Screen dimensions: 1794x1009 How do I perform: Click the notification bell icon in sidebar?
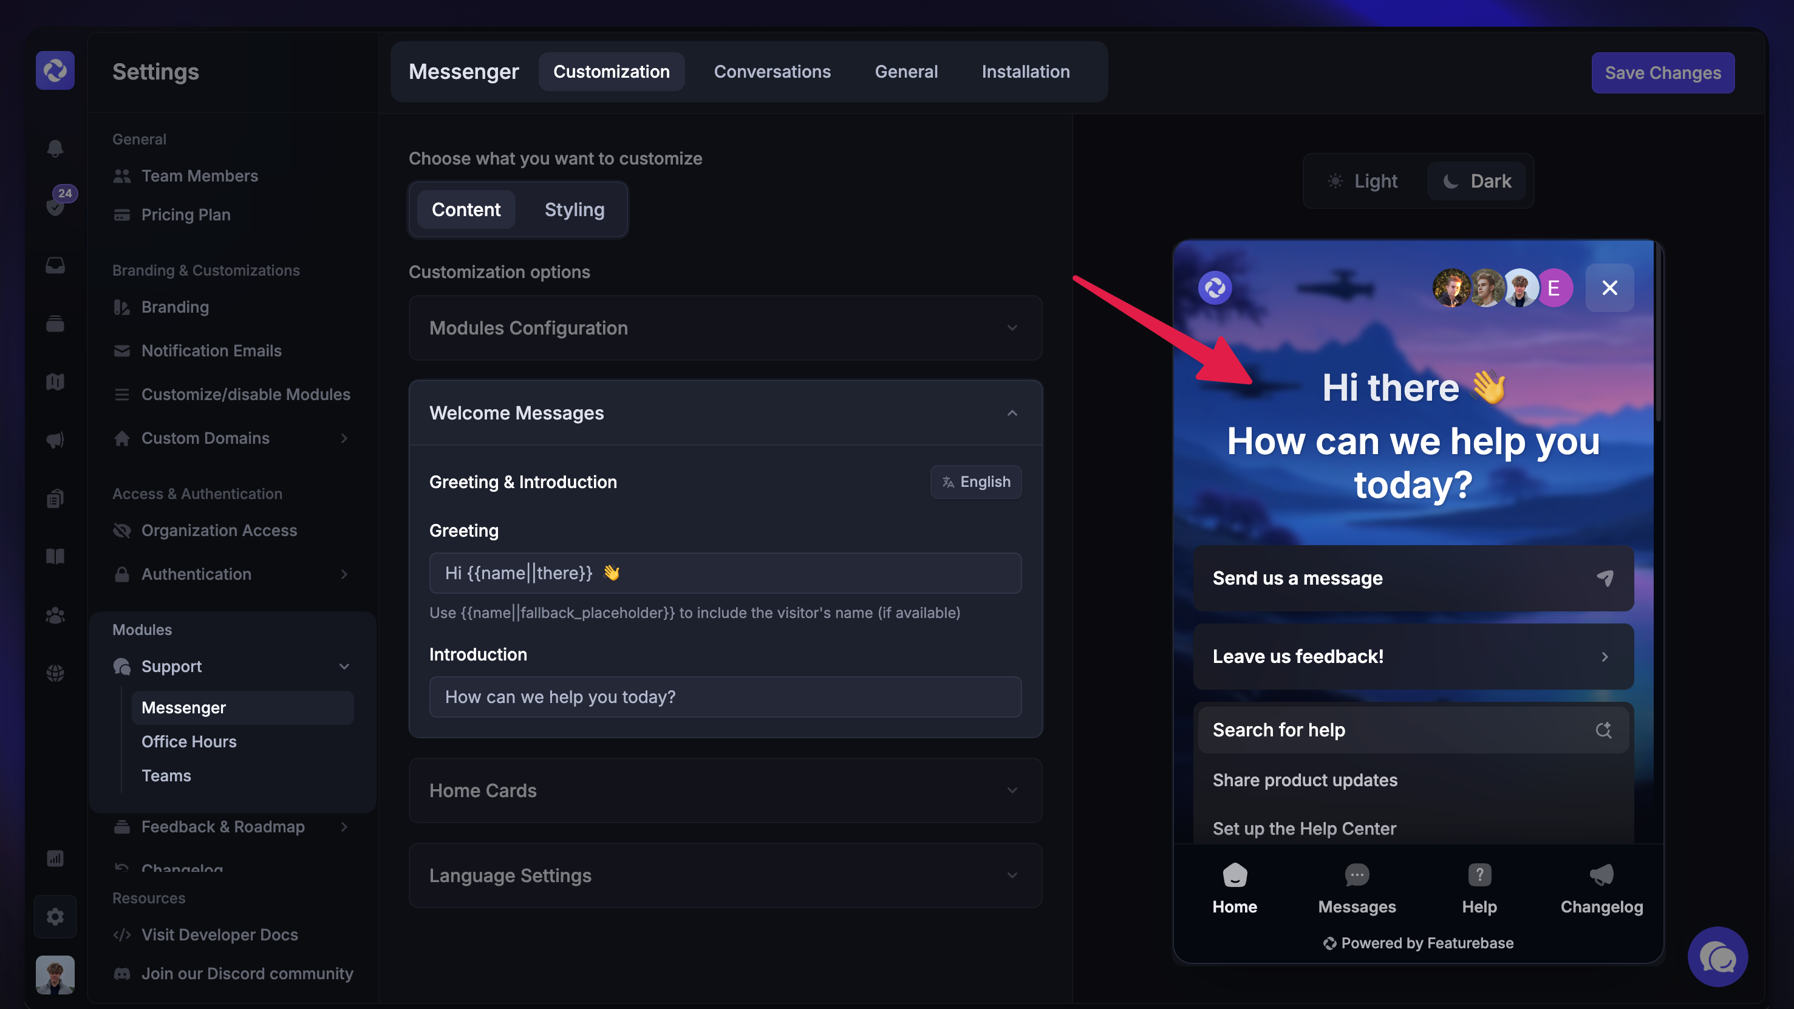pyautogui.click(x=55, y=148)
